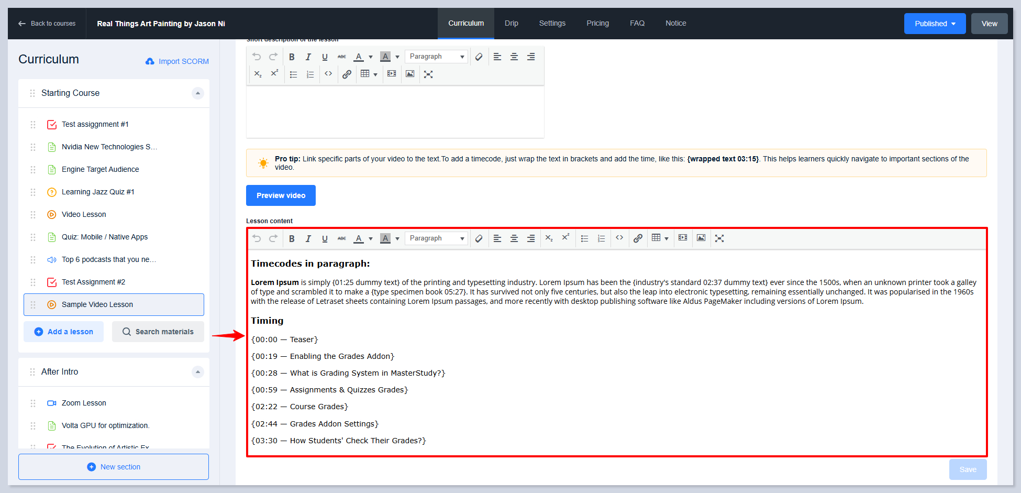The width and height of the screenshot is (1021, 493).
Task: Open Learning Jazz Quiz #1 lesson
Action: pyautogui.click(x=98, y=192)
